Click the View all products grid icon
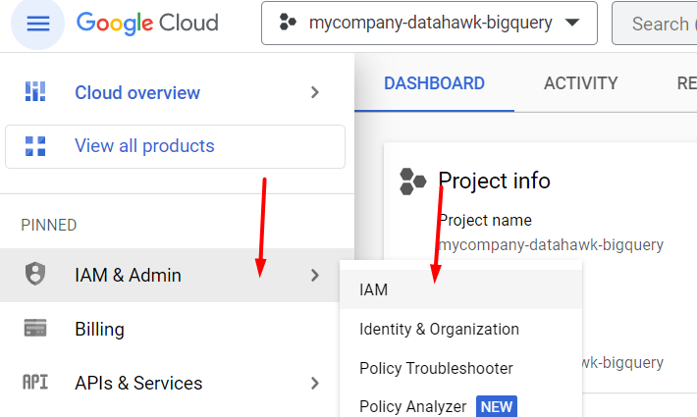The height and width of the screenshot is (417, 697). click(x=35, y=146)
